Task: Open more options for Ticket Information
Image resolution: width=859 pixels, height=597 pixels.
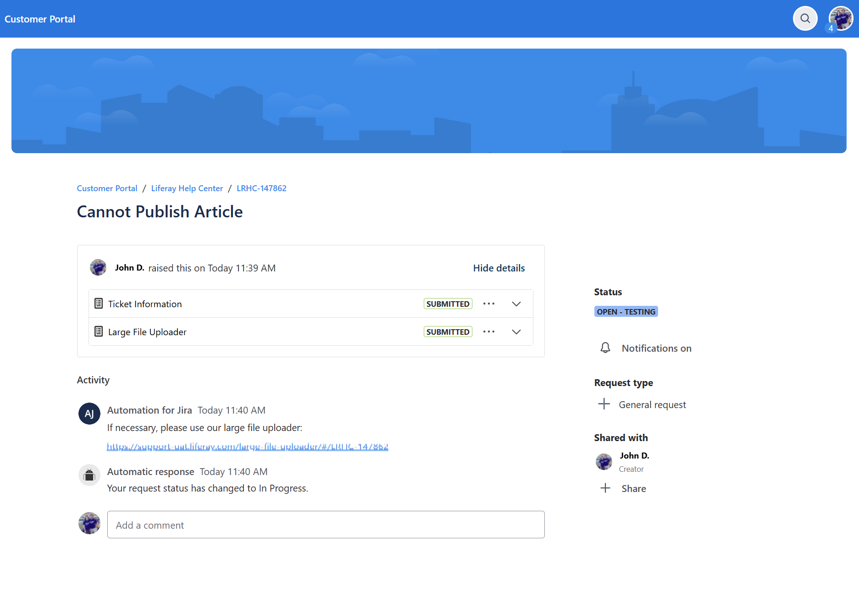Action: pyautogui.click(x=488, y=304)
